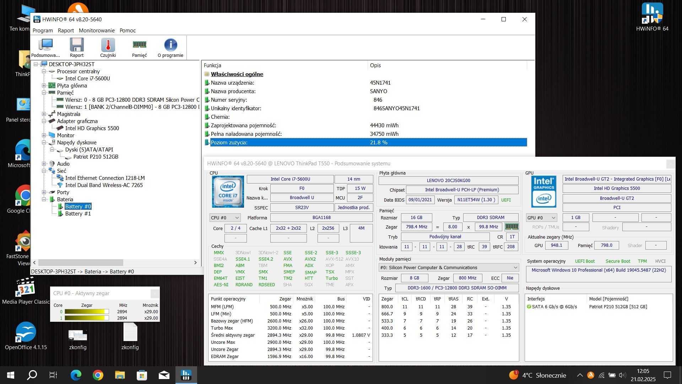
Task: Click the weather widget 4°C Słonecznie
Action: pos(537,375)
